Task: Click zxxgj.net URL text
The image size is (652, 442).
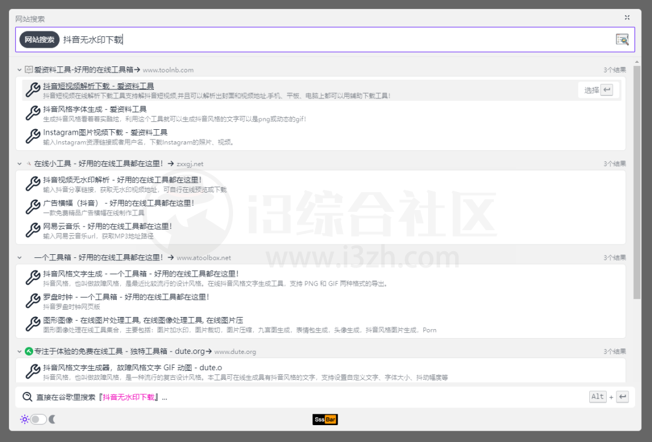Action: pyautogui.click(x=190, y=164)
